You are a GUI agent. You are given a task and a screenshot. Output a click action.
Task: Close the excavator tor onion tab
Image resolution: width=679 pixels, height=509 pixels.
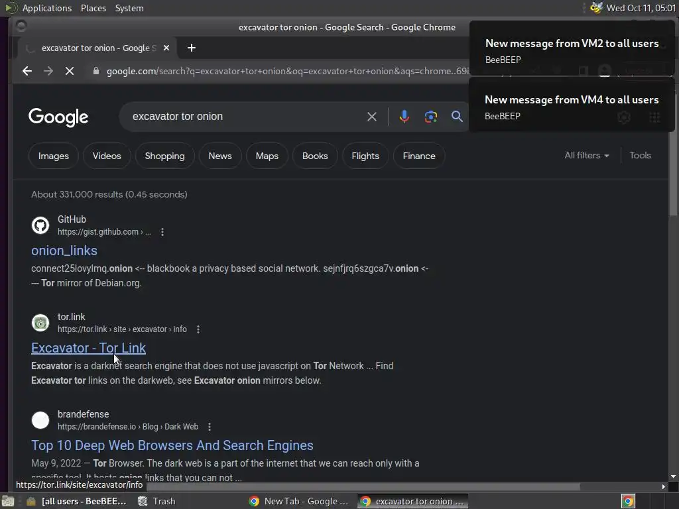[166, 48]
